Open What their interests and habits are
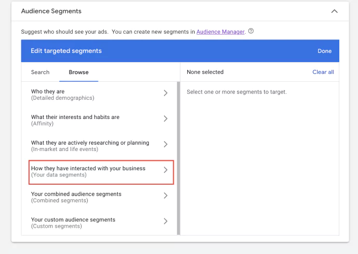The width and height of the screenshot is (358, 254). [x=99, y=120]
